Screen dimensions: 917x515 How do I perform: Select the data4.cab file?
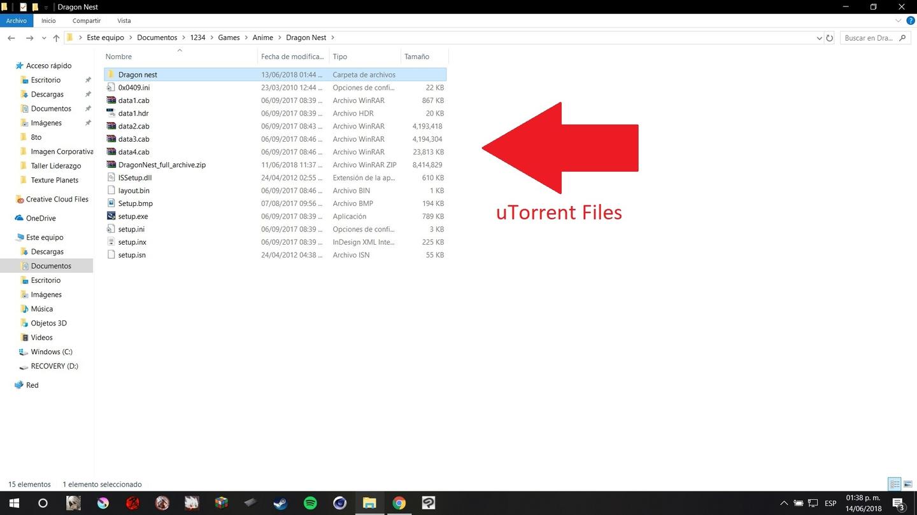click(x=134, y=152)
